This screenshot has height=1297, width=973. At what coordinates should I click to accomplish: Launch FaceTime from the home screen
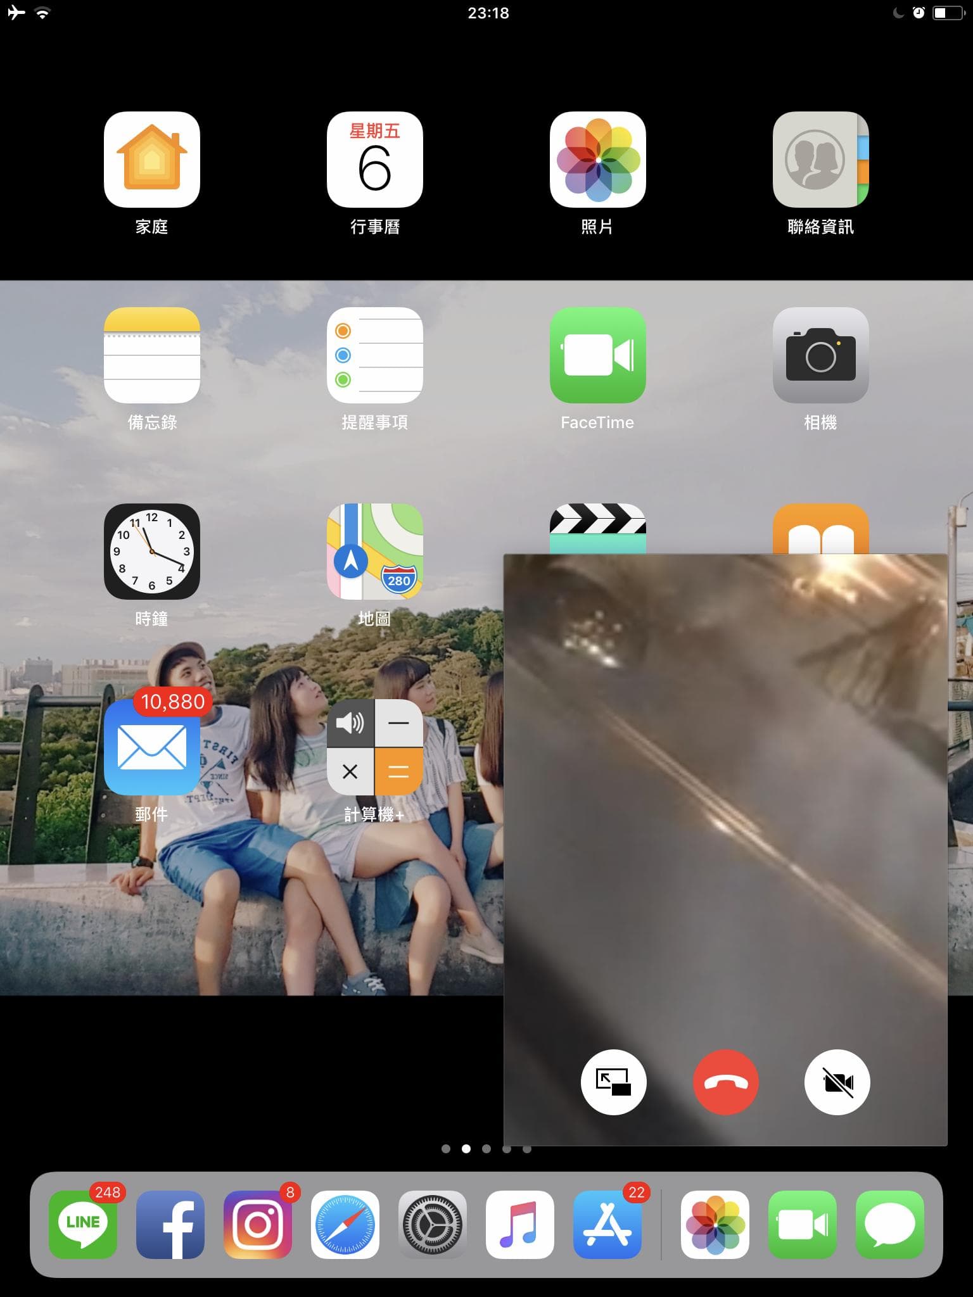point(597,355)
